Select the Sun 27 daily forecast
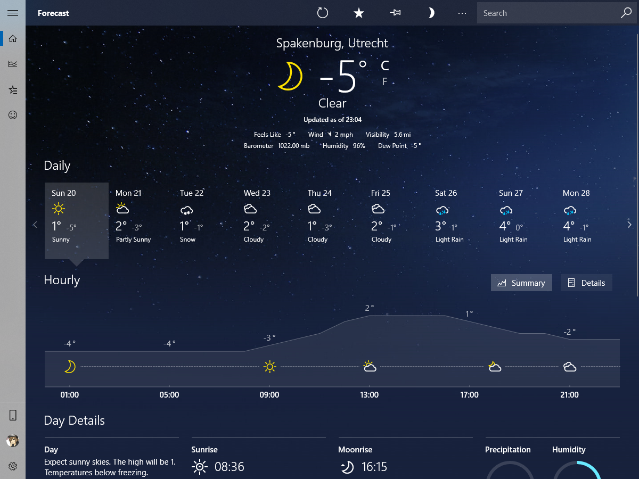Screen dimensions: 639x479 point(524,221)
